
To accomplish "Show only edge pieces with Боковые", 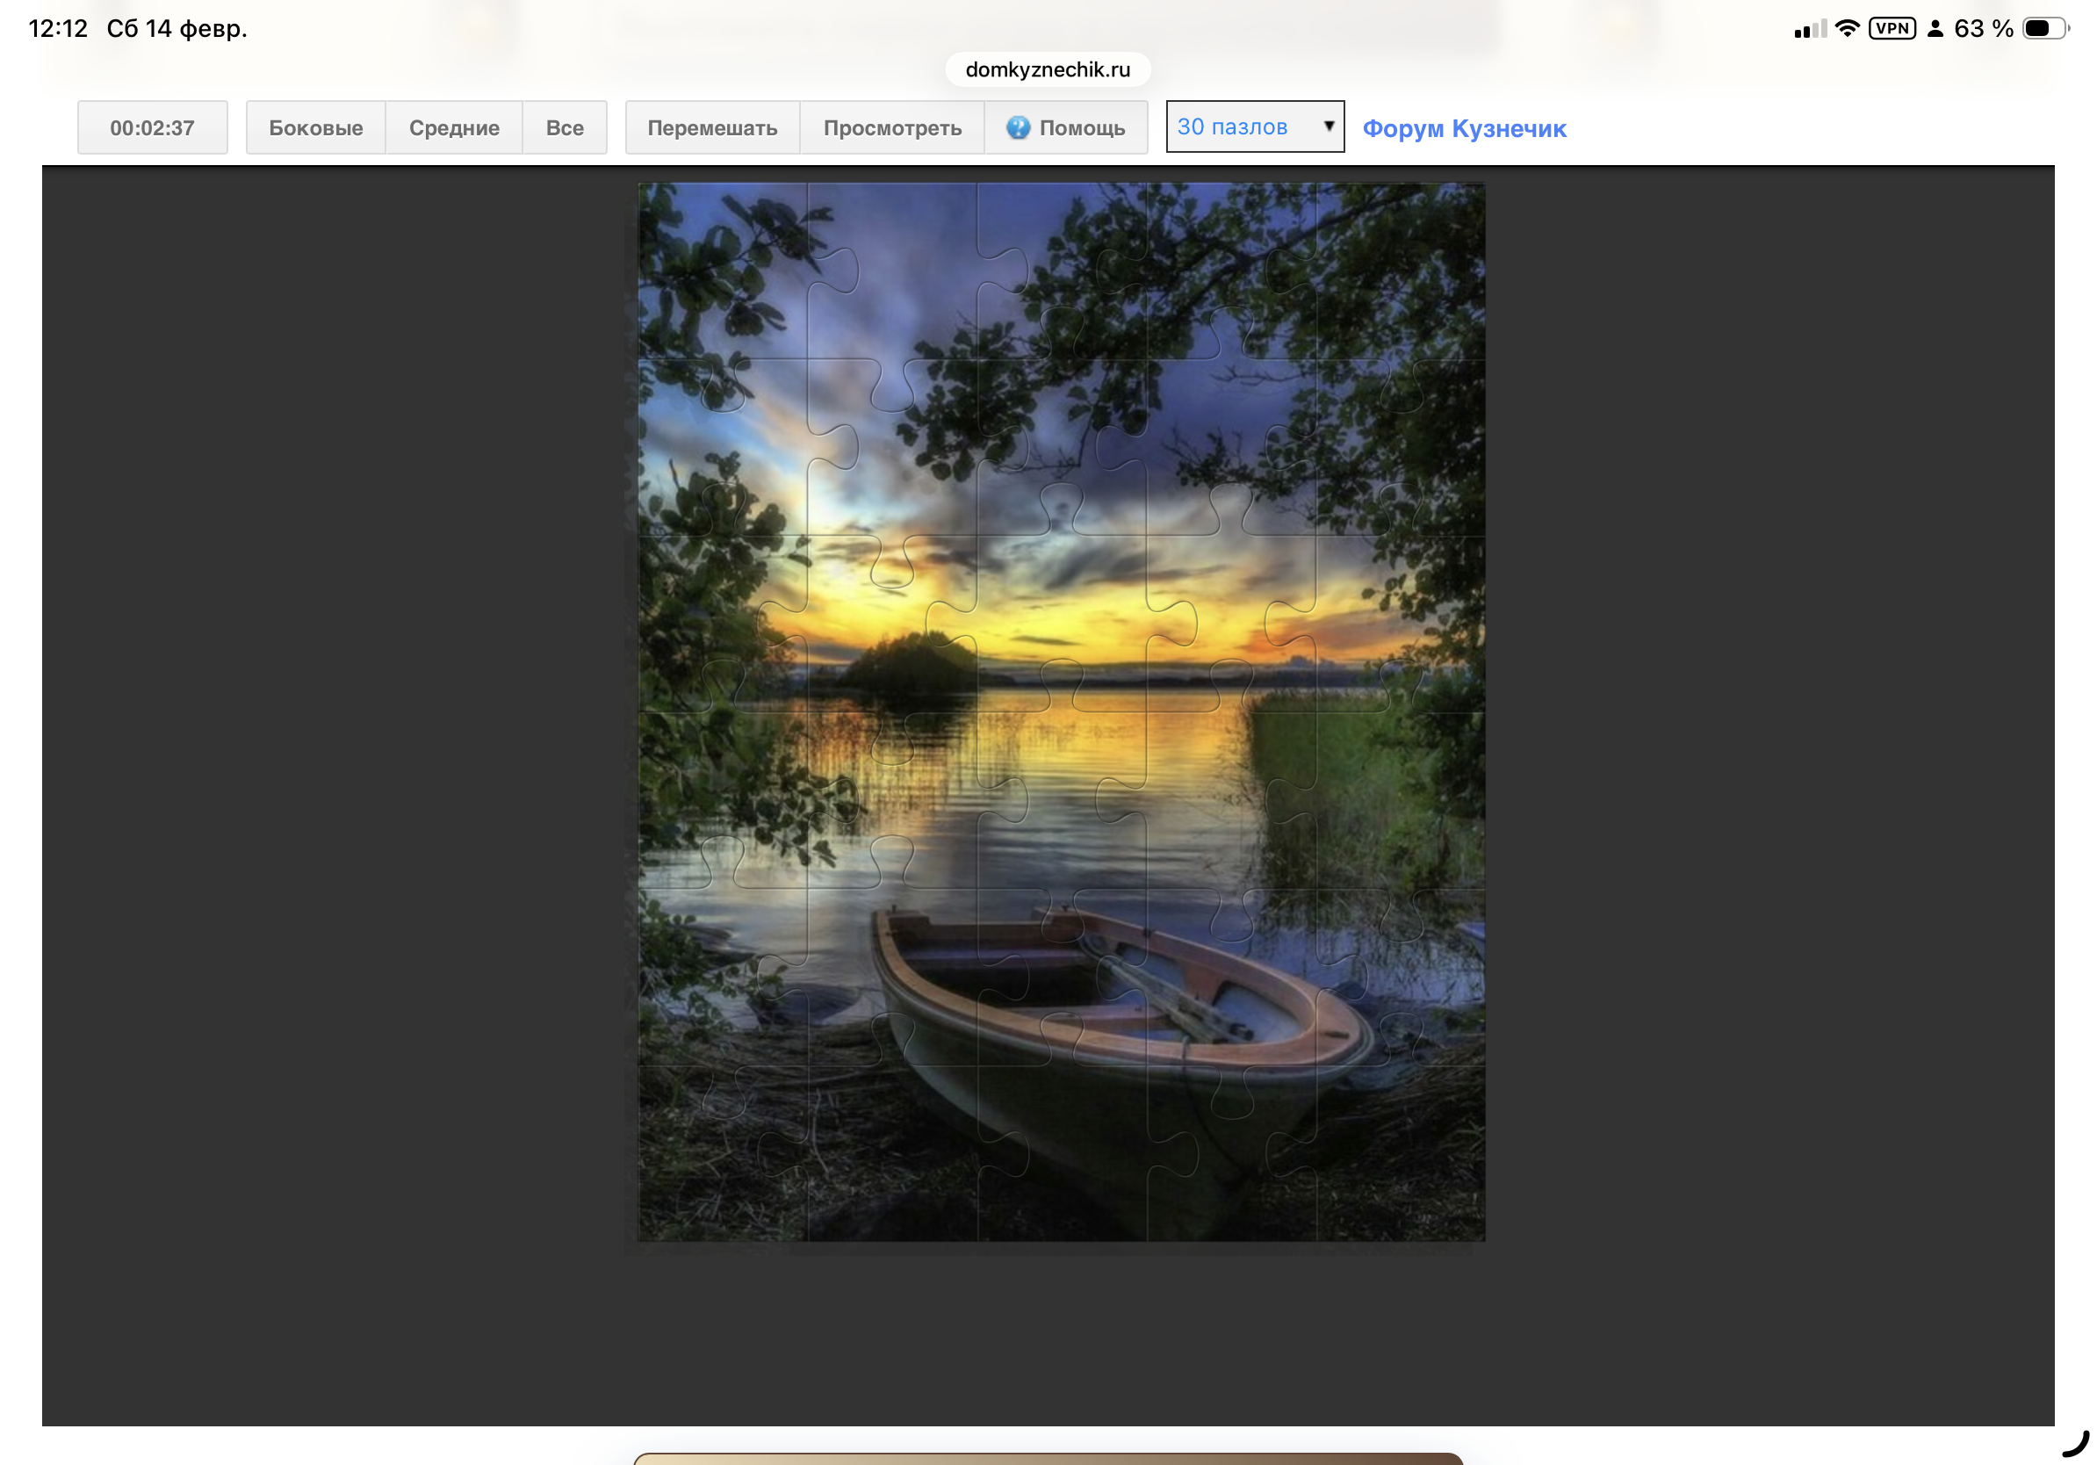I will pyautogui.click(x=315, y=128).
